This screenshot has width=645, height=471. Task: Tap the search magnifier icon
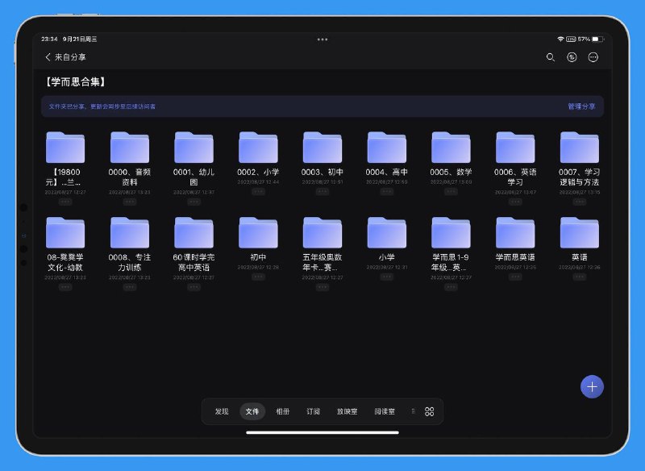tap(551, 57)
